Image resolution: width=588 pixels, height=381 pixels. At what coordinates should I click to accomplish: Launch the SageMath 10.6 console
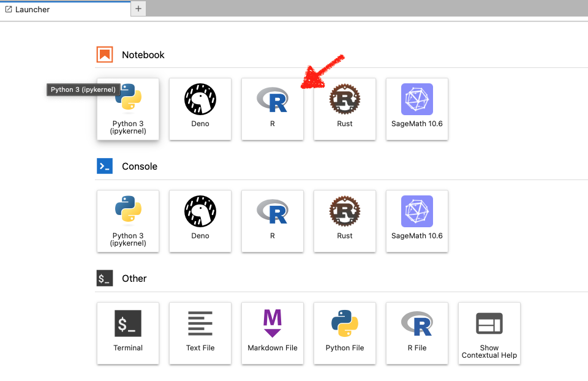pyautogui.click(x=417, y=221)
